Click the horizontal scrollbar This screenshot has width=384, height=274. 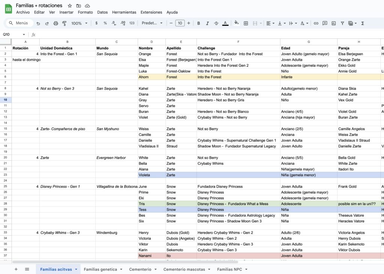125,262
